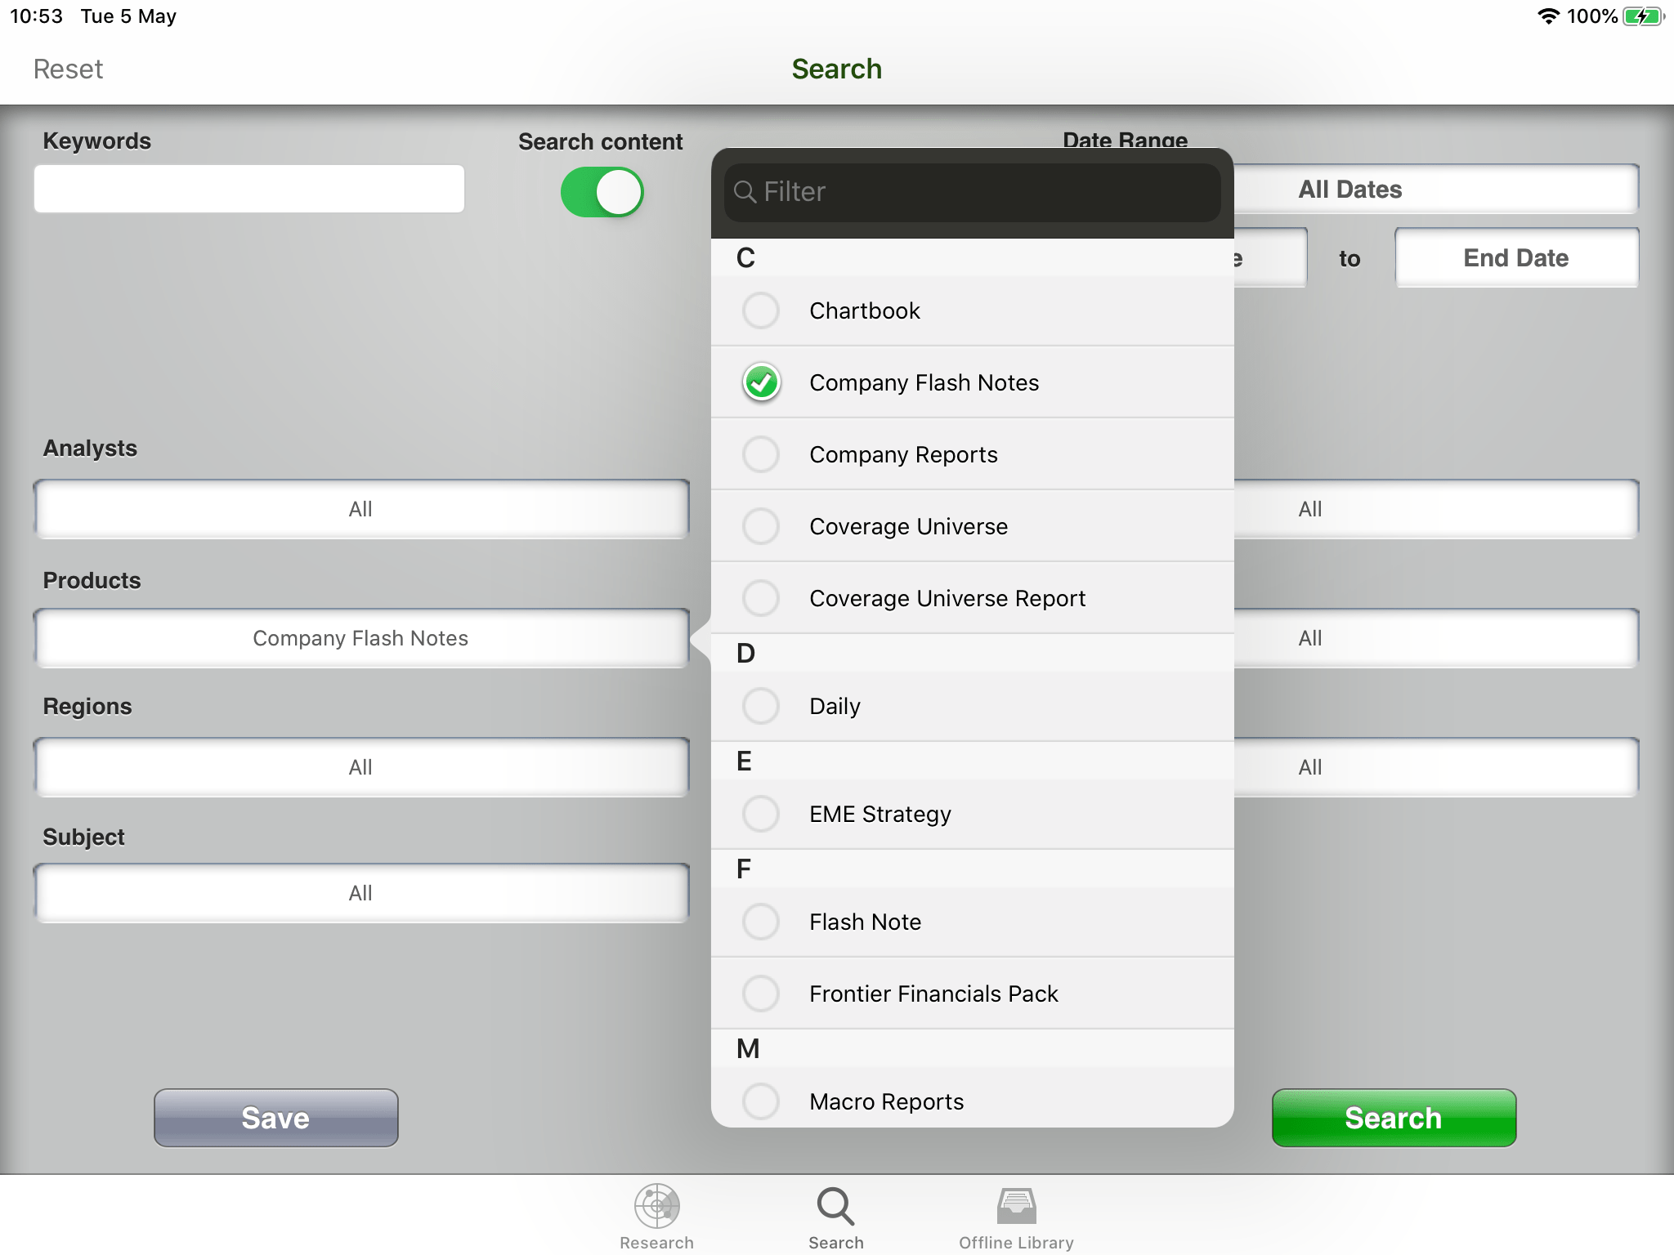Viewport: 1674px width, 1255px height.
Task: Open the Analysts All dropdown
Action: 360,509
